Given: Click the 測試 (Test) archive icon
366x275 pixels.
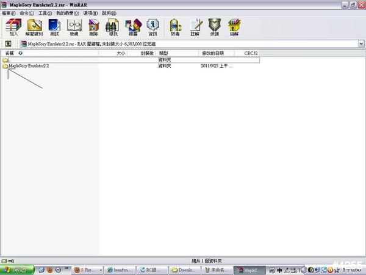Looking at the screenshot, I should pyautogui.click(x=54, y=27).
